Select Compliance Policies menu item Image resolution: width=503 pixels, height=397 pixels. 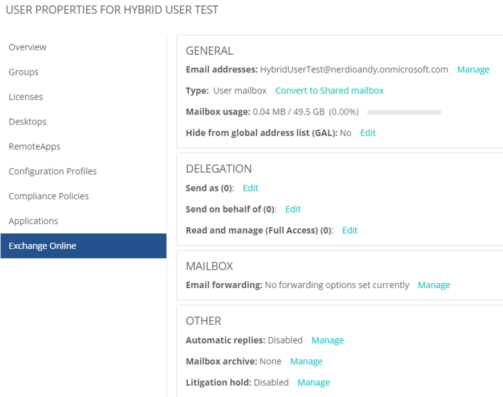[x=48, y=196]
